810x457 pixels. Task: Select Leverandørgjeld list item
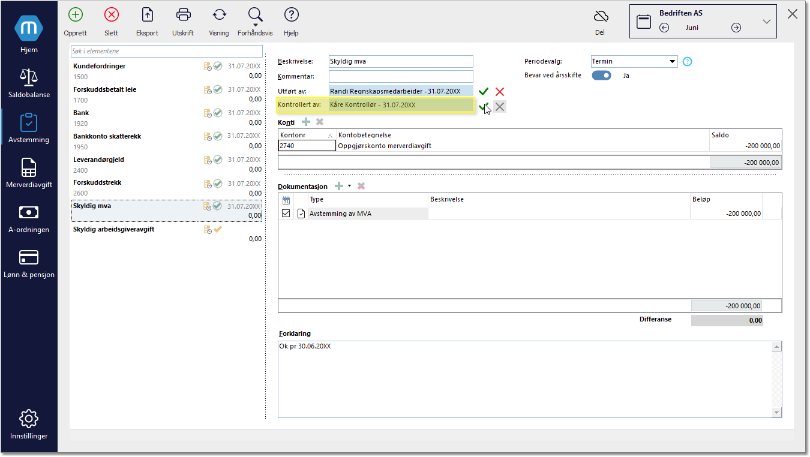(167, 164)
